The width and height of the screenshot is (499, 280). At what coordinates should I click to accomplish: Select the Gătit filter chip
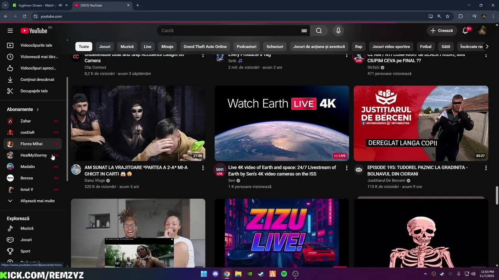coord(446,47)
